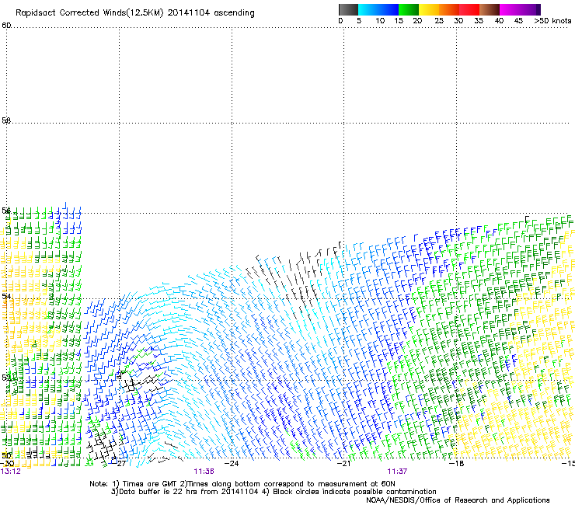Click the longitude label -18
The height and width of the screenshot is (505, 575).
pyautogui.click(x=456, y=464)
